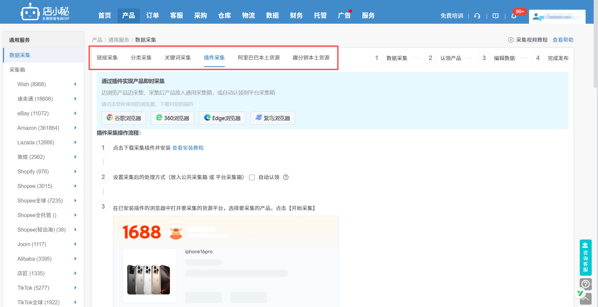The height and width of the screenshot is (307, 598).
Task: Open the 财务 menu
Action: (296, 16)
